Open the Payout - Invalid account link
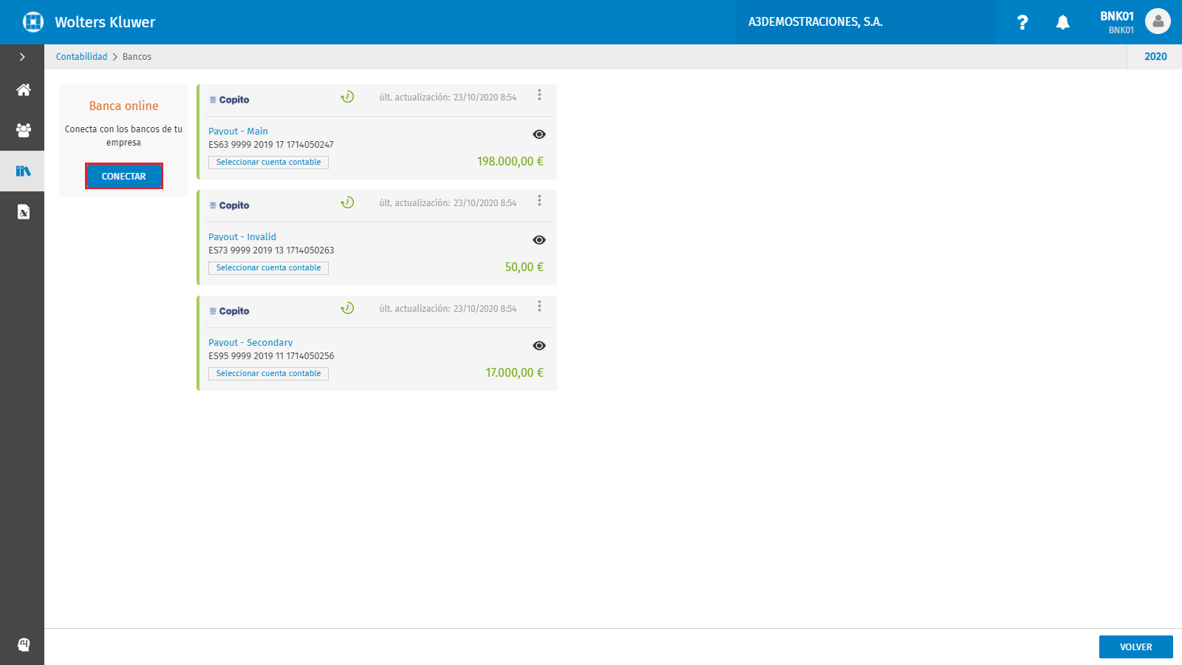Screen dimensions: 1182x665 (242, 237)
